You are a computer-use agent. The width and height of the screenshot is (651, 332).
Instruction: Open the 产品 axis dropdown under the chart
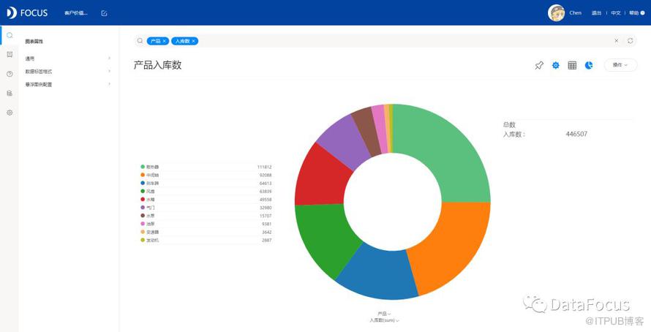click(384, 314)
